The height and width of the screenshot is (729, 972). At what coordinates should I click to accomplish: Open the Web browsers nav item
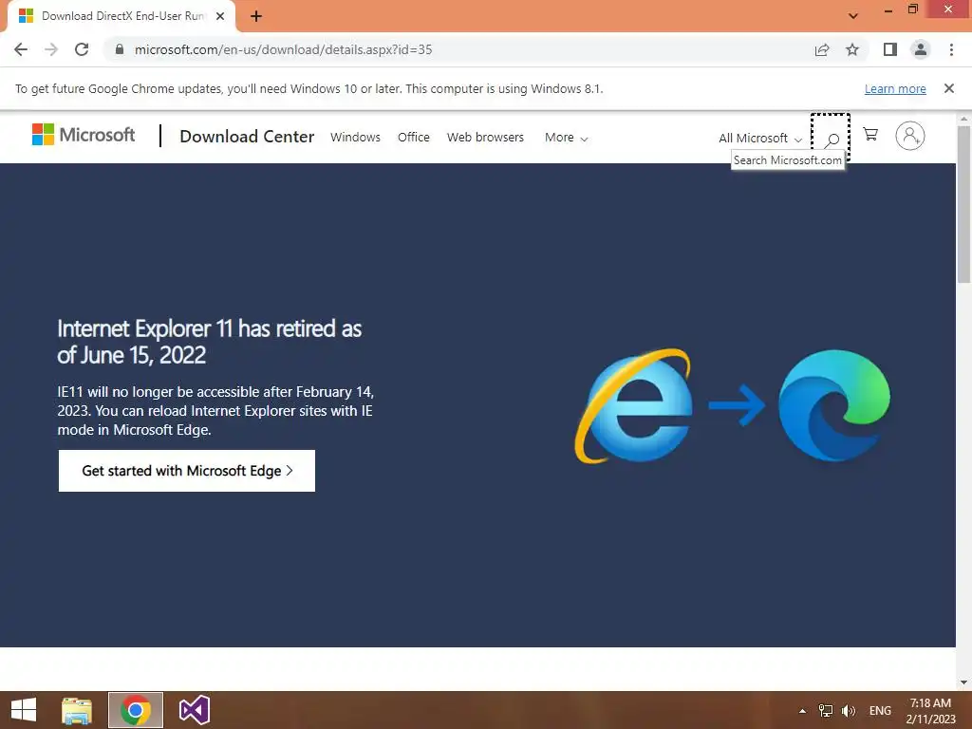485,137
